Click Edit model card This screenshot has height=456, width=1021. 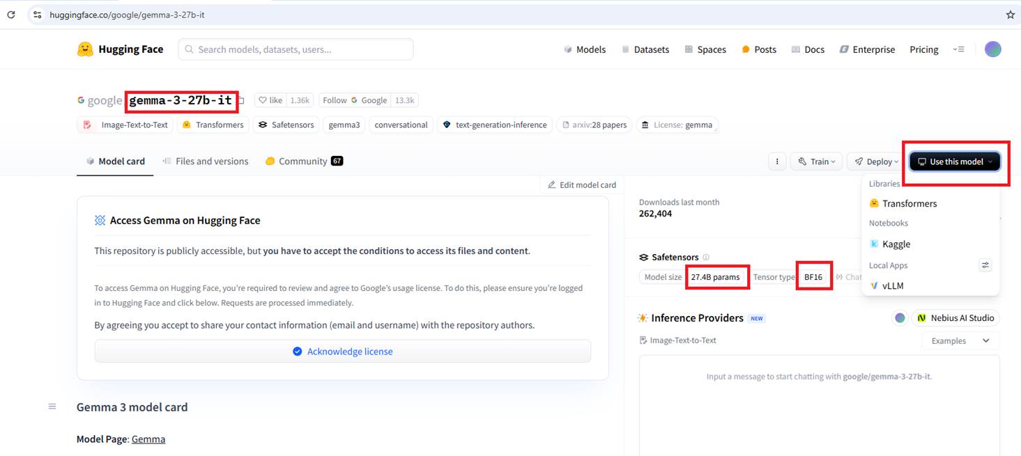pyautogui.click(x=582, y=184)
